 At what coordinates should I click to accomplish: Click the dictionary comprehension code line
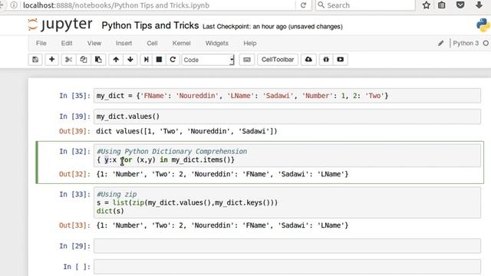pos(166,160)
